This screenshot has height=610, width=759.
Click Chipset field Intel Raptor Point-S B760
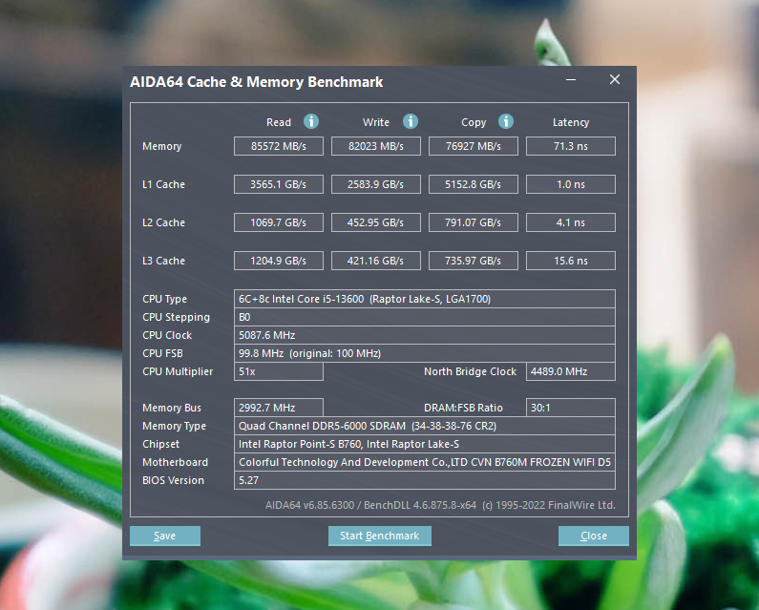tap(425, 444)
